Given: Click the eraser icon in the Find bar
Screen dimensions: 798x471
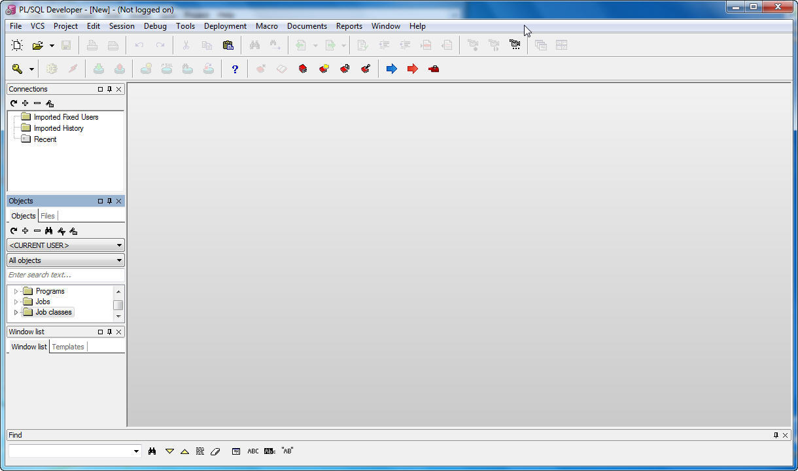Looking at the screenshot, I should click(216, 451).
